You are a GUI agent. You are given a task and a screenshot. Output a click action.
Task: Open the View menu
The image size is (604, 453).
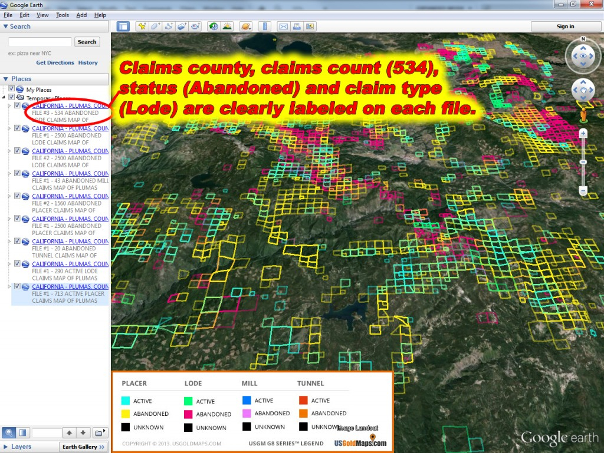[43, 15]
